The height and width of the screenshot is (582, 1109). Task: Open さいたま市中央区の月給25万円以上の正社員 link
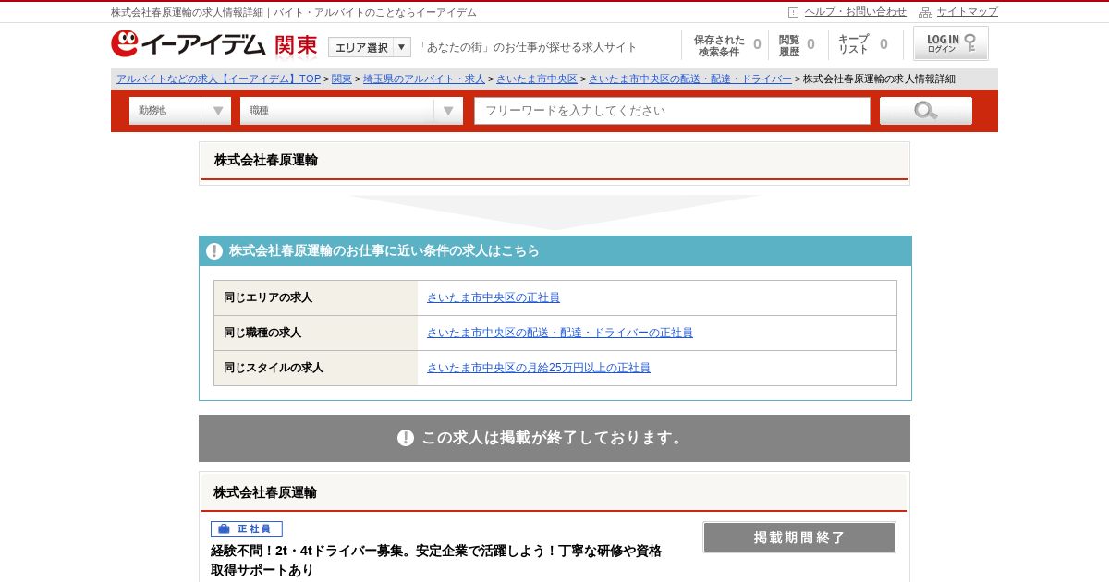[x=539, y=368]
